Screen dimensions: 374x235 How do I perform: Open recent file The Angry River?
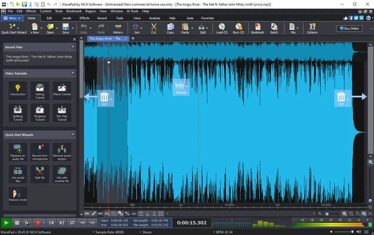tap(39, 58)
